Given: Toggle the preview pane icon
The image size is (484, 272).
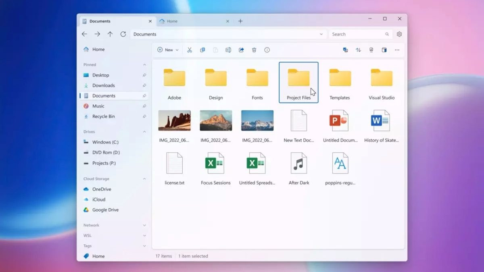Looking at the screenshot, I should (x=384, y=50).
